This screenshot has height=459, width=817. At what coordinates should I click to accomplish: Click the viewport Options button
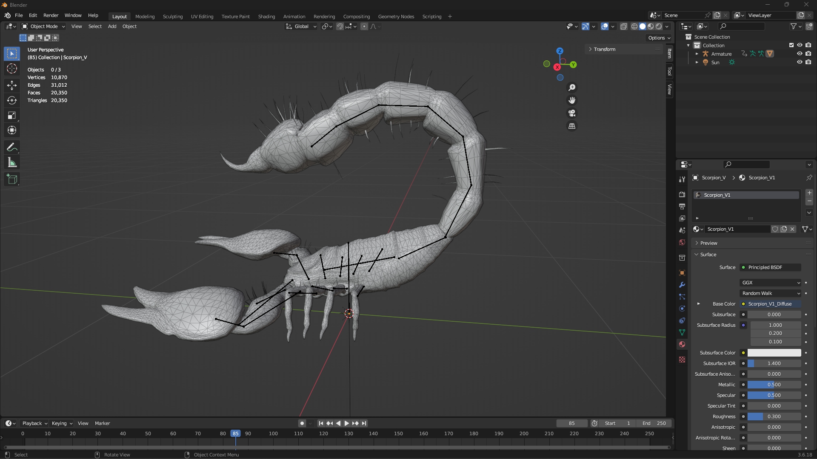[659, 38]
